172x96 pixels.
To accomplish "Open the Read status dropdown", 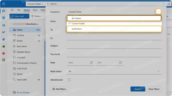I will coord(114,71).
